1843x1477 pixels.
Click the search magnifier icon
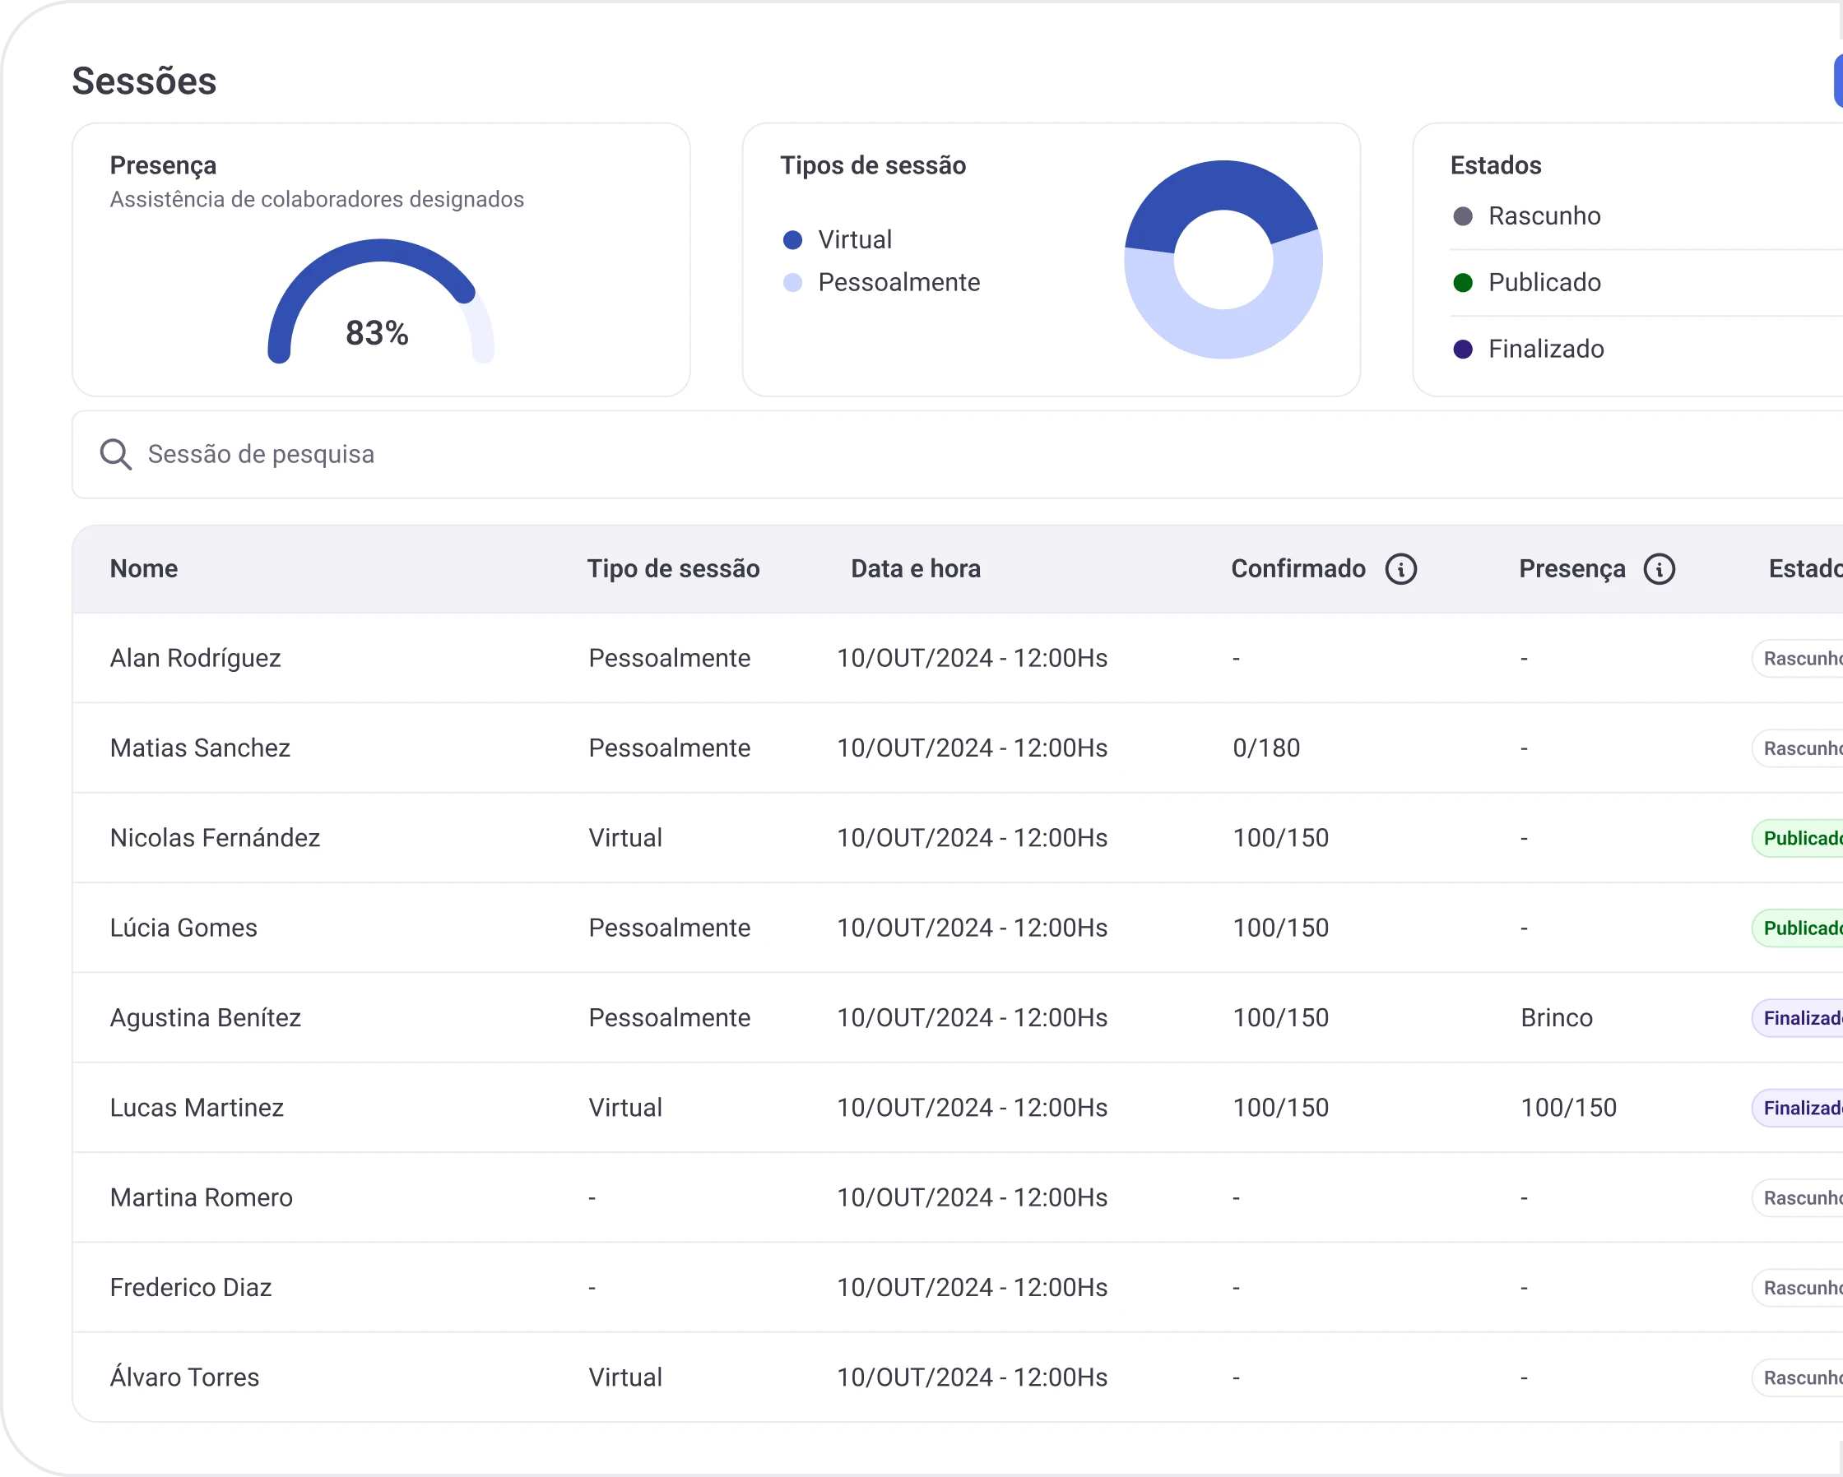[115, 455]
